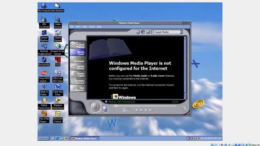Open the View menu in Media Player
This screenshot has width=260, height=146.
(x=78, y=27)
